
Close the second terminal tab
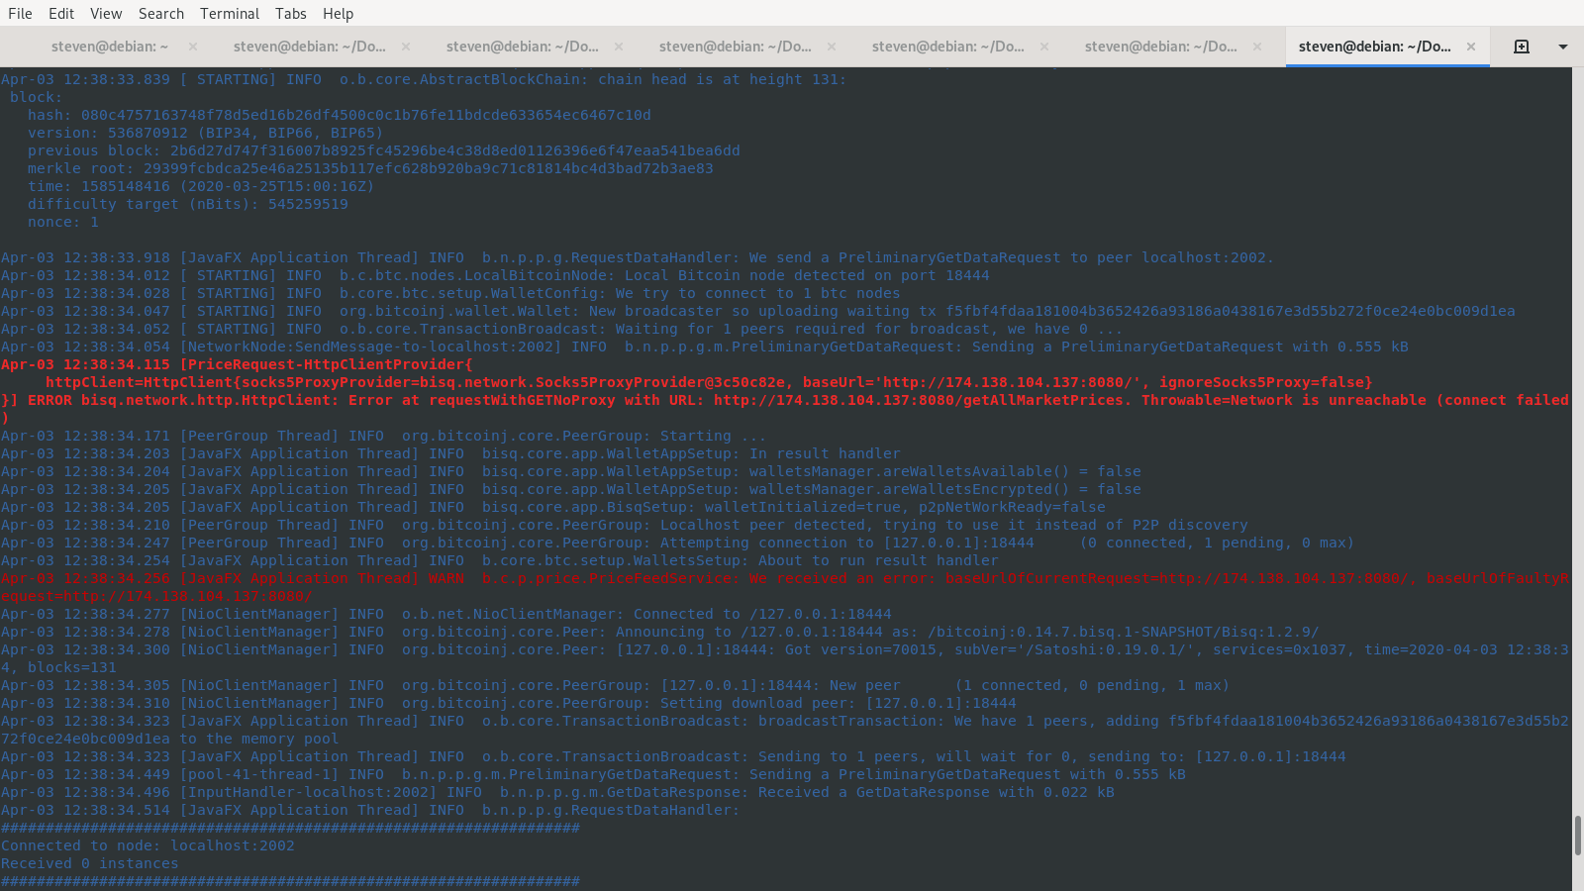pos(406,47)
